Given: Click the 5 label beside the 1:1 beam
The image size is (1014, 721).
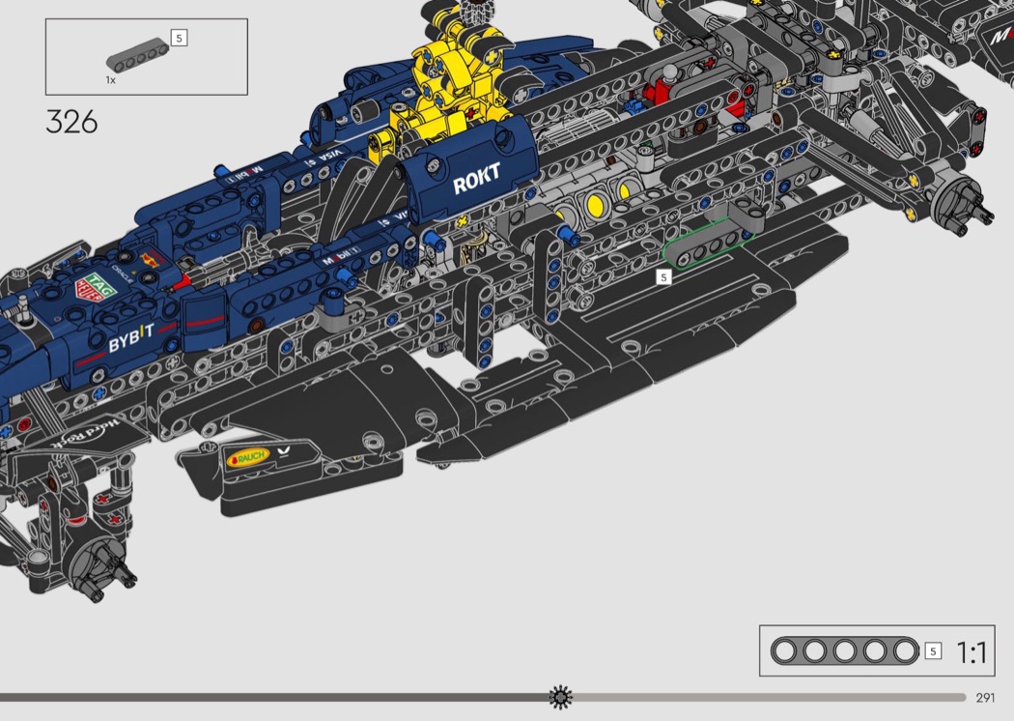Looking at the screenshot, I should [x=933, y=651].
